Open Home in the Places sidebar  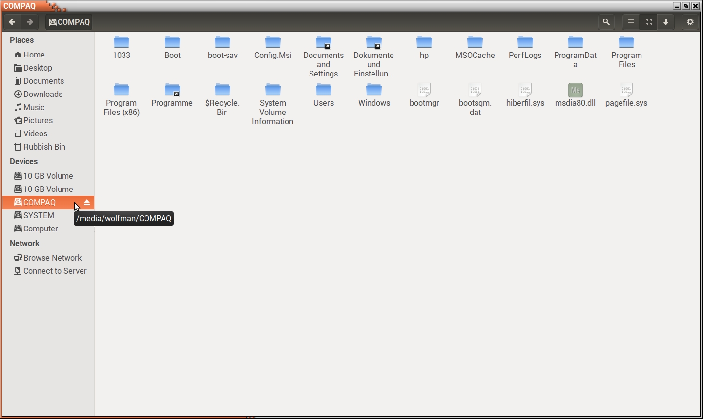(34, 55)
